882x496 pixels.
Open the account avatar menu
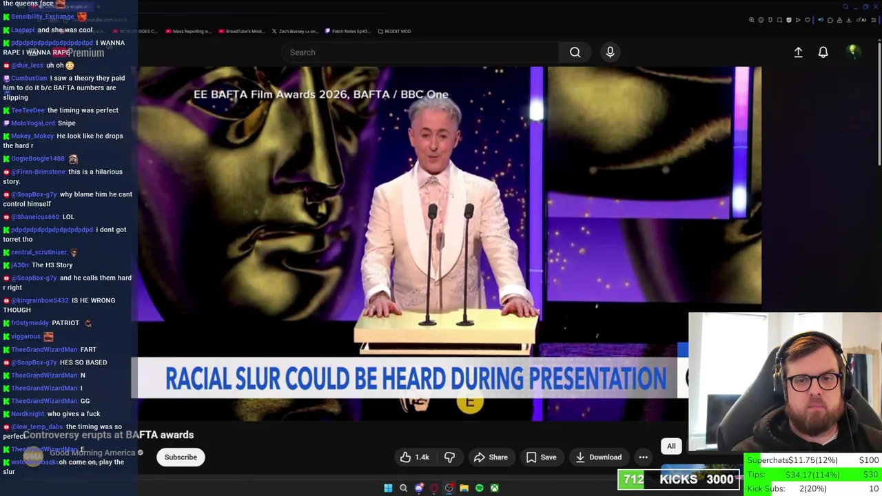click(852, 52)
